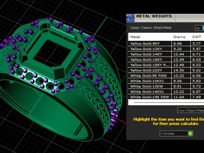Screen dimensions: 204x153
Task: Click the 6.71 DWT value
Action: coord(196,54)
